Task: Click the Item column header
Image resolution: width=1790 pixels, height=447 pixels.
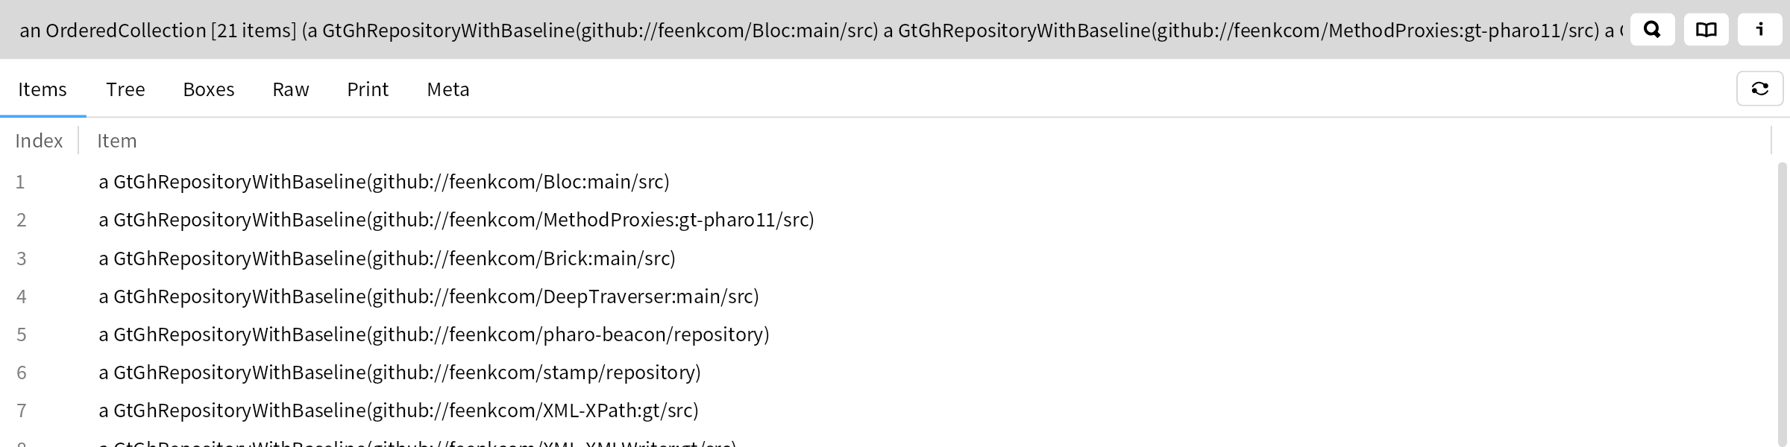Action: click(x=117, y=141)
